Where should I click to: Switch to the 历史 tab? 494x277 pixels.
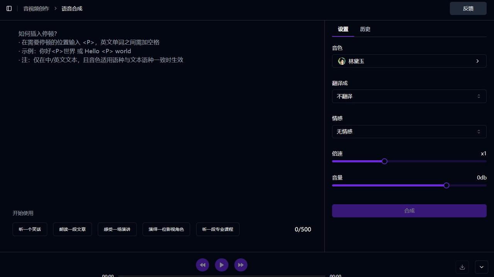pos(365,29)
